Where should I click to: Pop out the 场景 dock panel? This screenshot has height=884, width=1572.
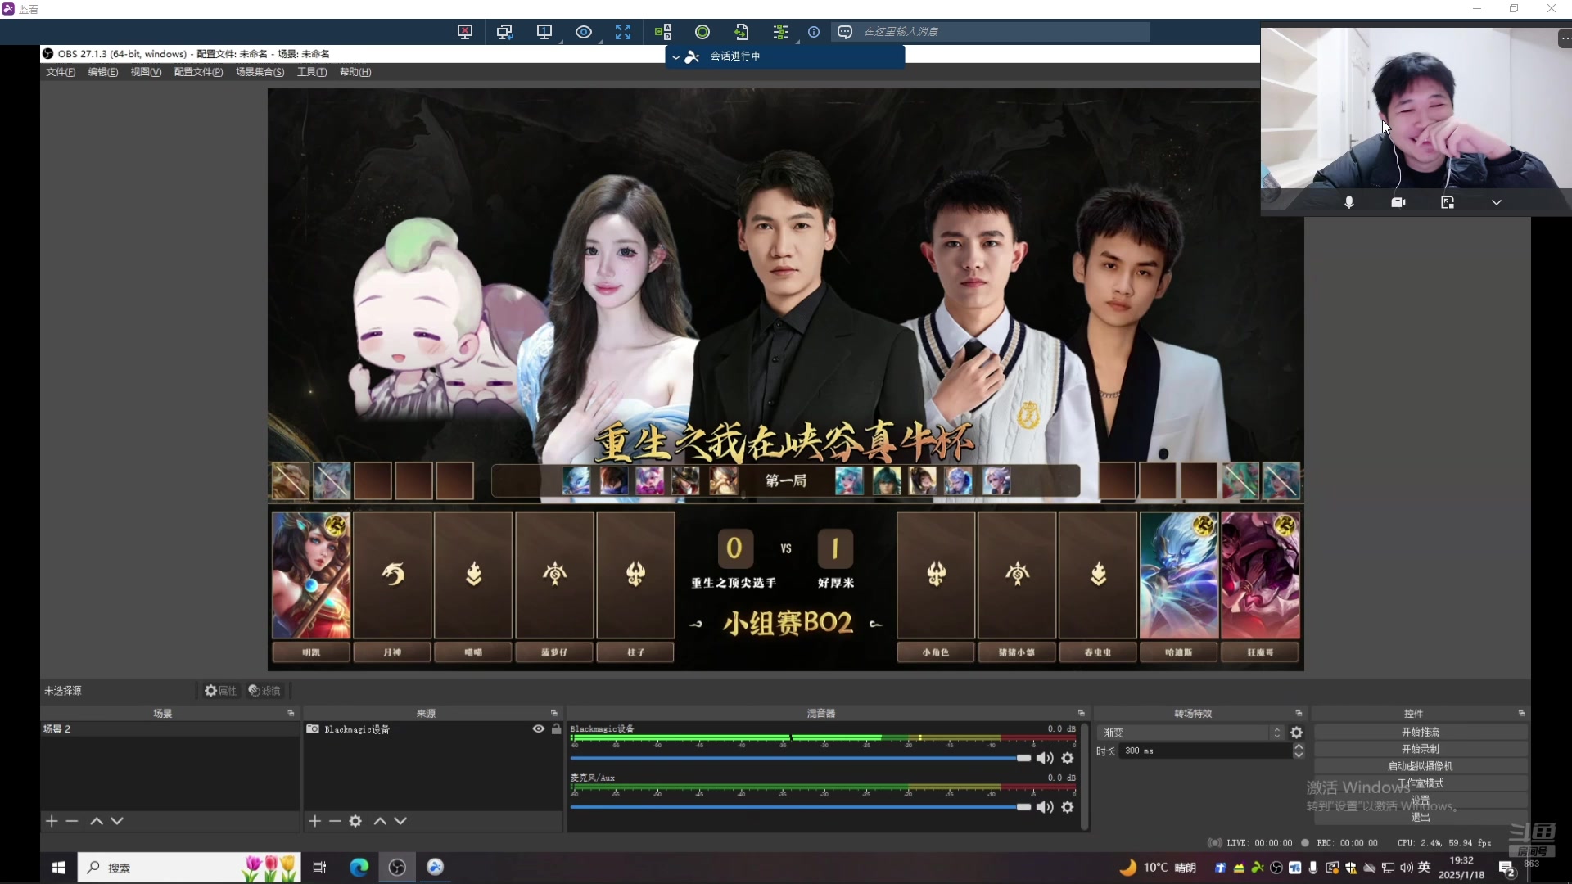point(291,714)
